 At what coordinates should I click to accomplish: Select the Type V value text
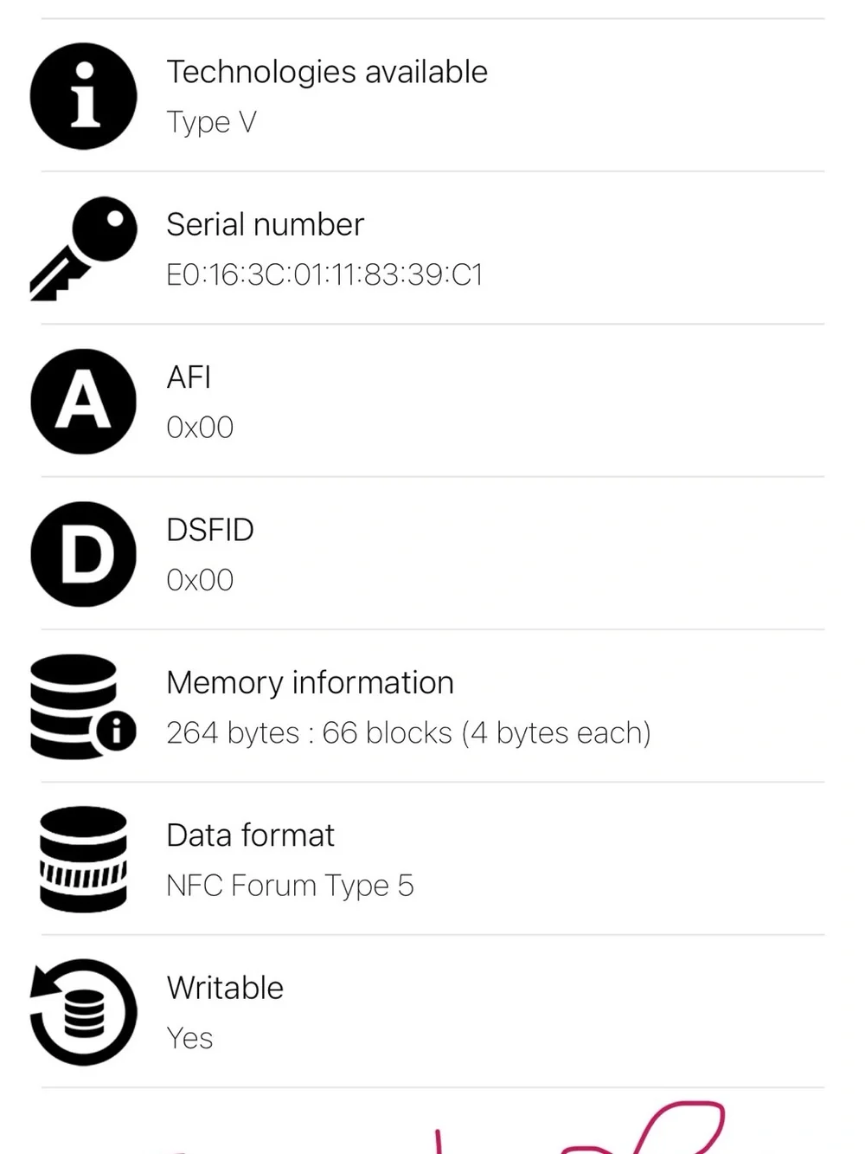click(211, 123)
